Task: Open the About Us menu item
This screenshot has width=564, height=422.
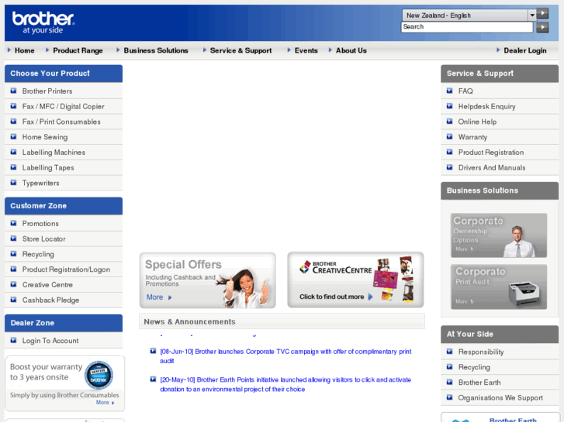Action: 351,50
